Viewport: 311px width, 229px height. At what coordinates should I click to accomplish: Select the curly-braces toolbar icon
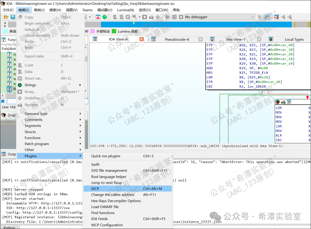point(128,17)
